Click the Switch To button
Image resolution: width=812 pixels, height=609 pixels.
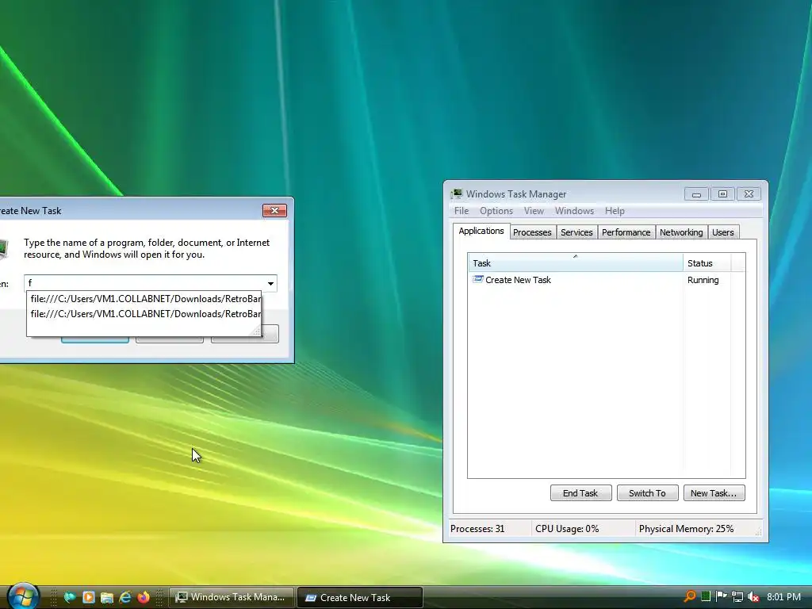tap(647, 493)
